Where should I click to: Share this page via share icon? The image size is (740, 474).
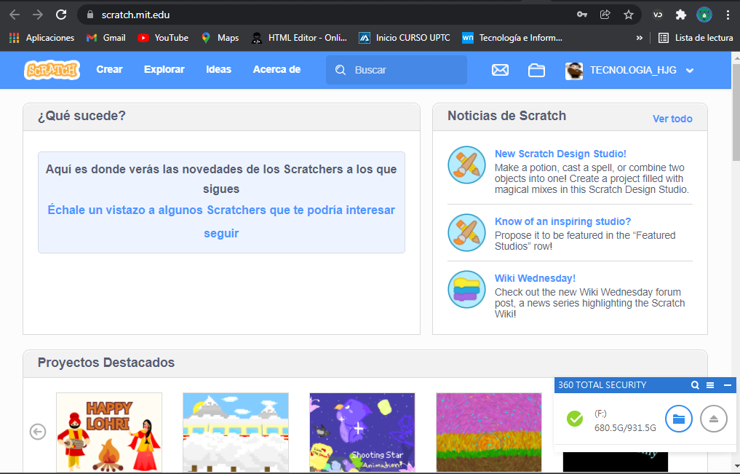(605, 15)
